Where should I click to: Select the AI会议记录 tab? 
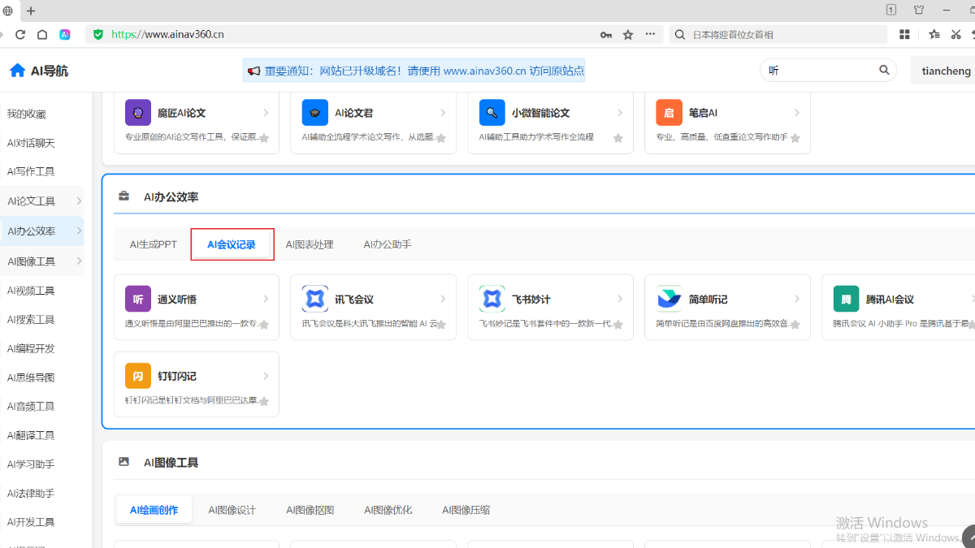click(232, 244)
